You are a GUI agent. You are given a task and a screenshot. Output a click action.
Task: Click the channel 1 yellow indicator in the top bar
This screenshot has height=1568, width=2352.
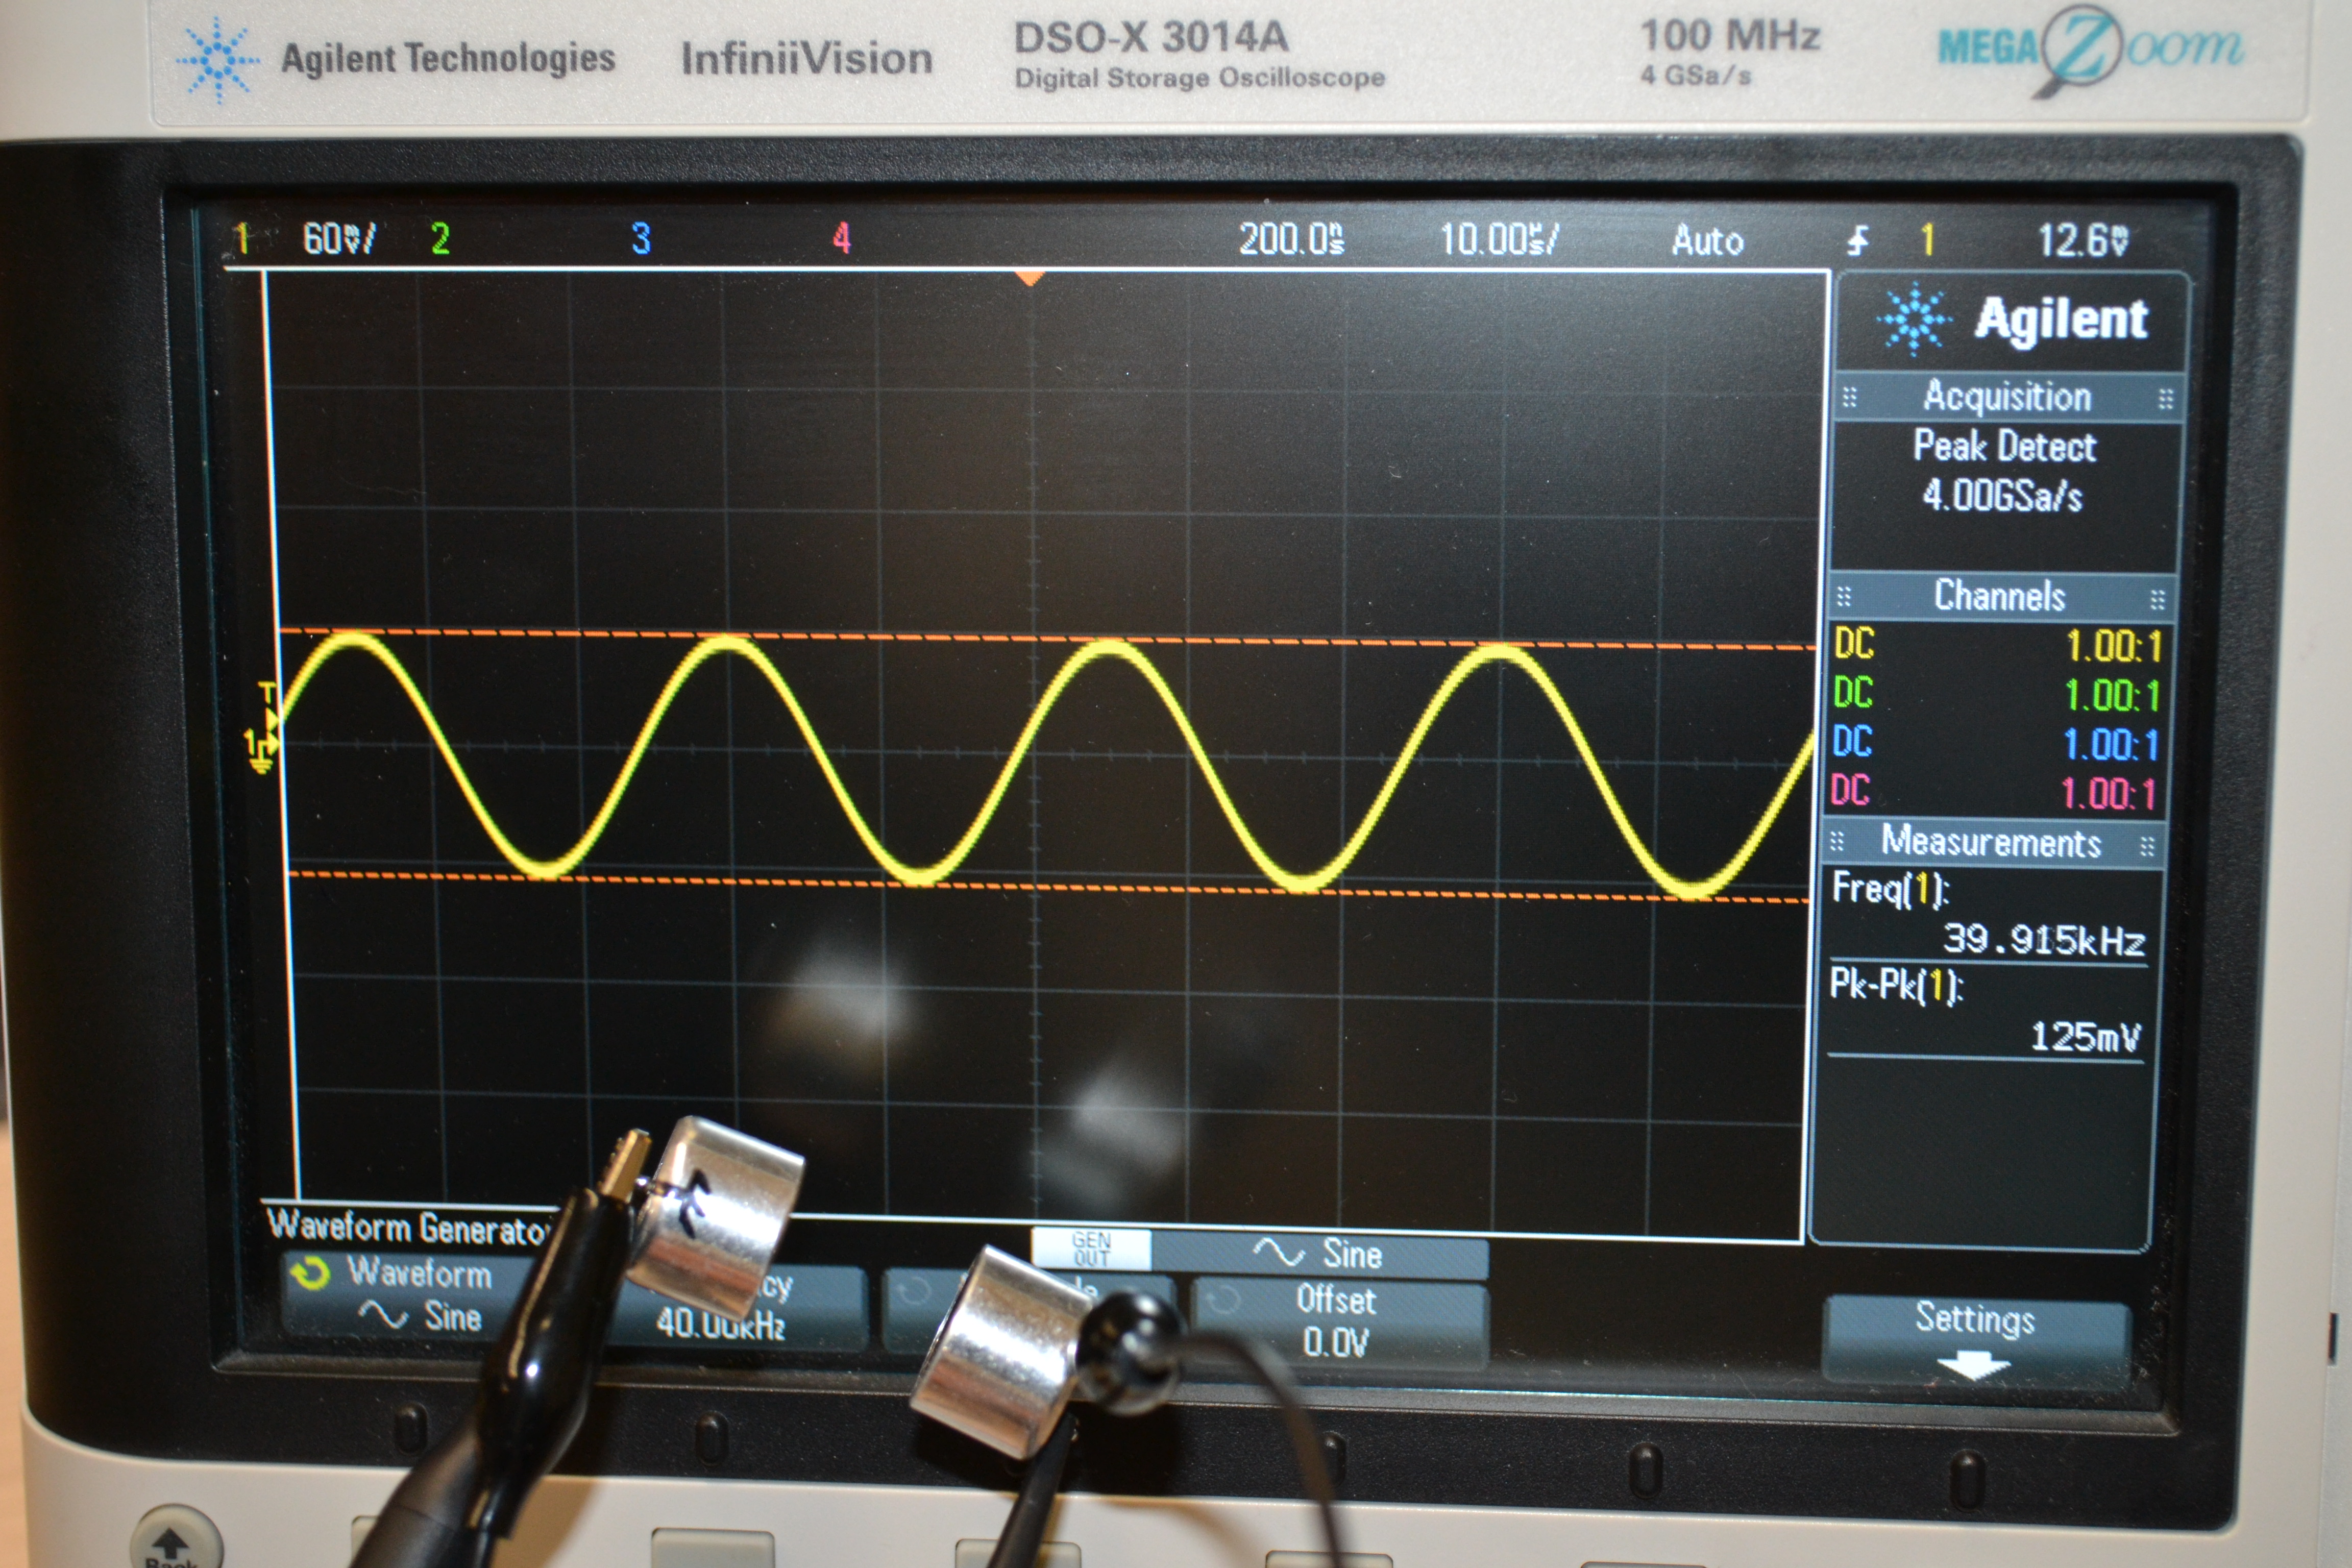[241, 240]
